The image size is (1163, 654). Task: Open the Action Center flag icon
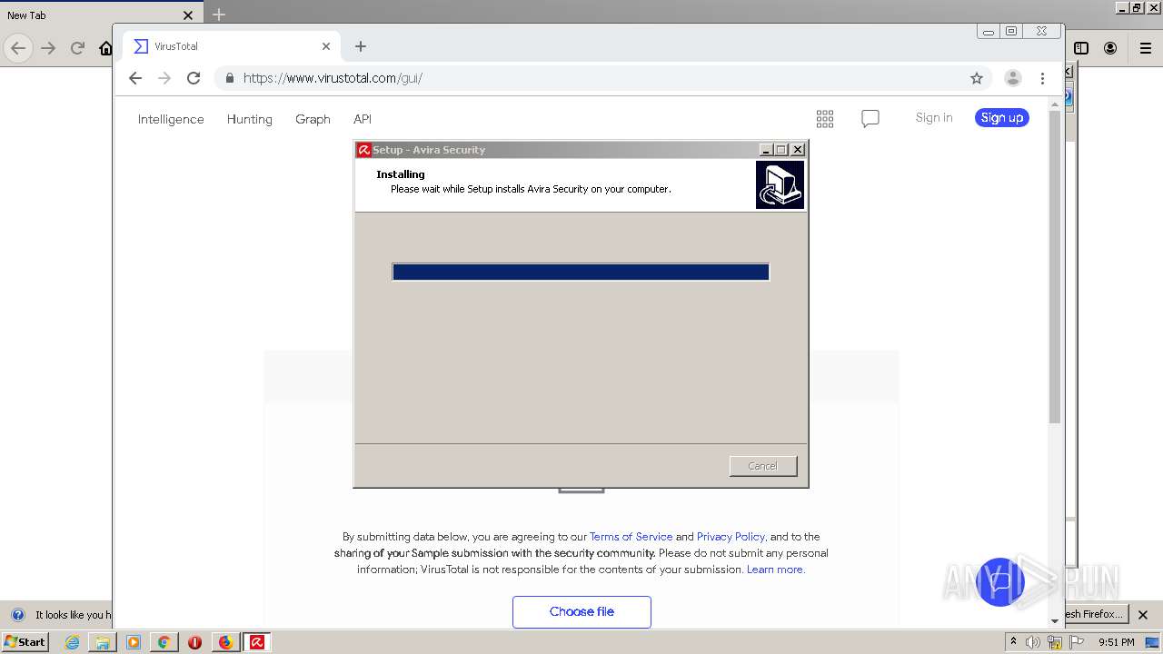click(1077, 642)
